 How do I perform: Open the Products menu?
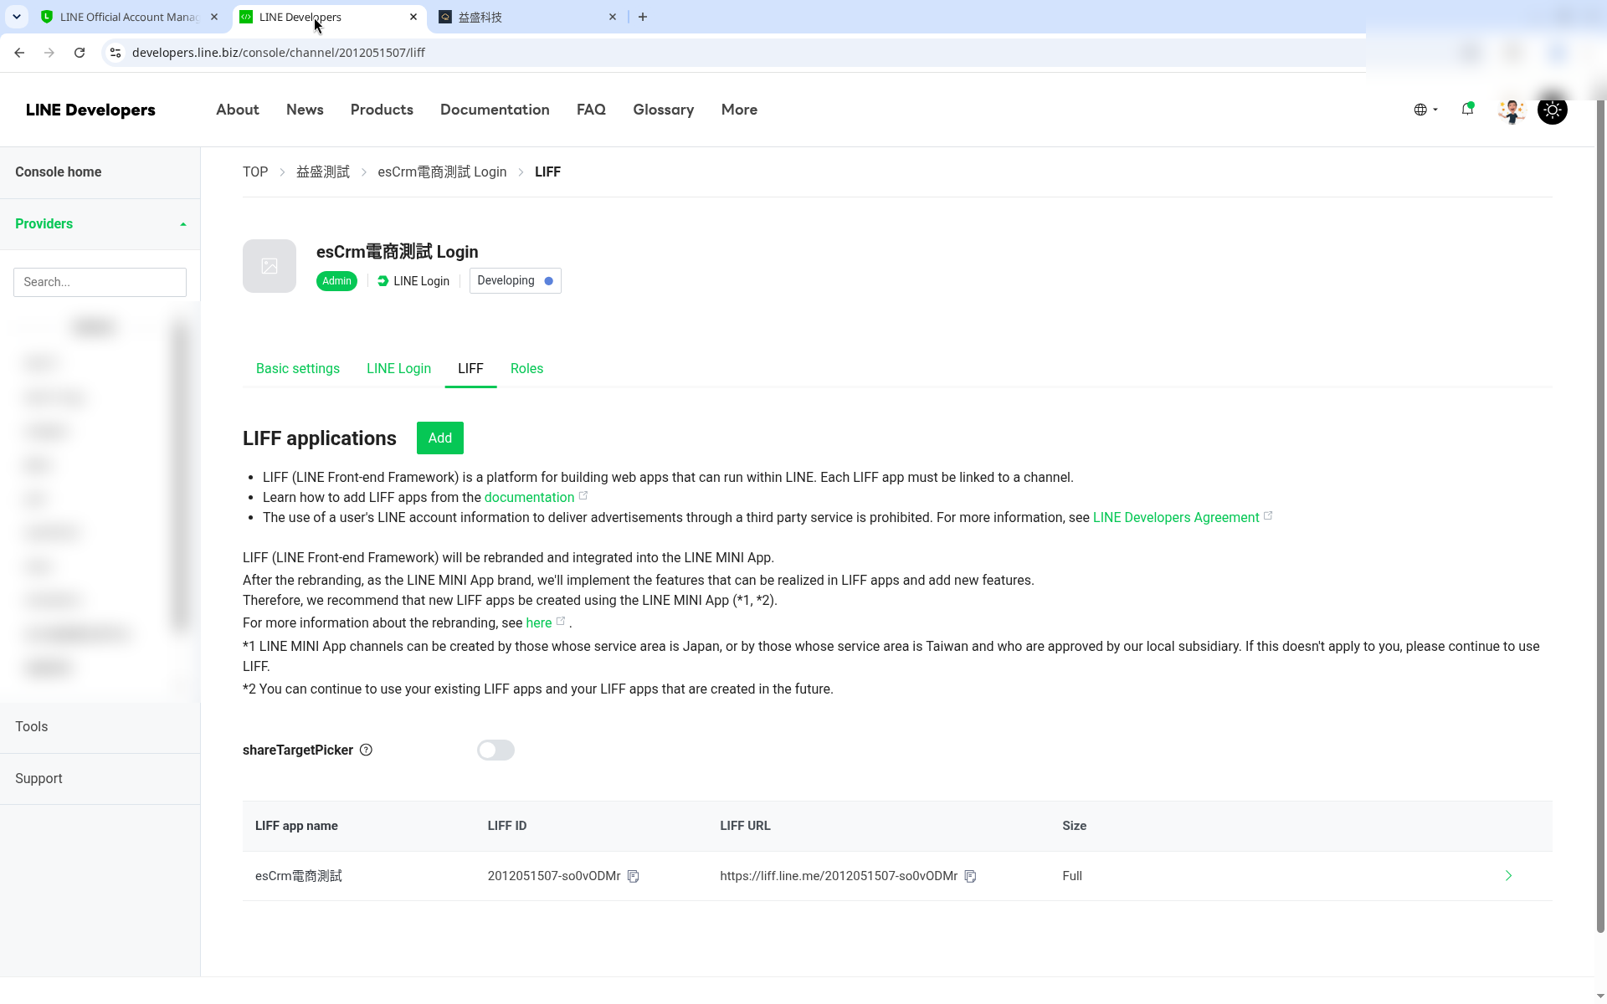pyautogui.click(x=382, y=110)
